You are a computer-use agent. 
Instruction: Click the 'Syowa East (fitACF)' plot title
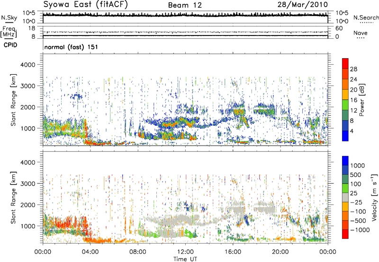coord(86,5)
